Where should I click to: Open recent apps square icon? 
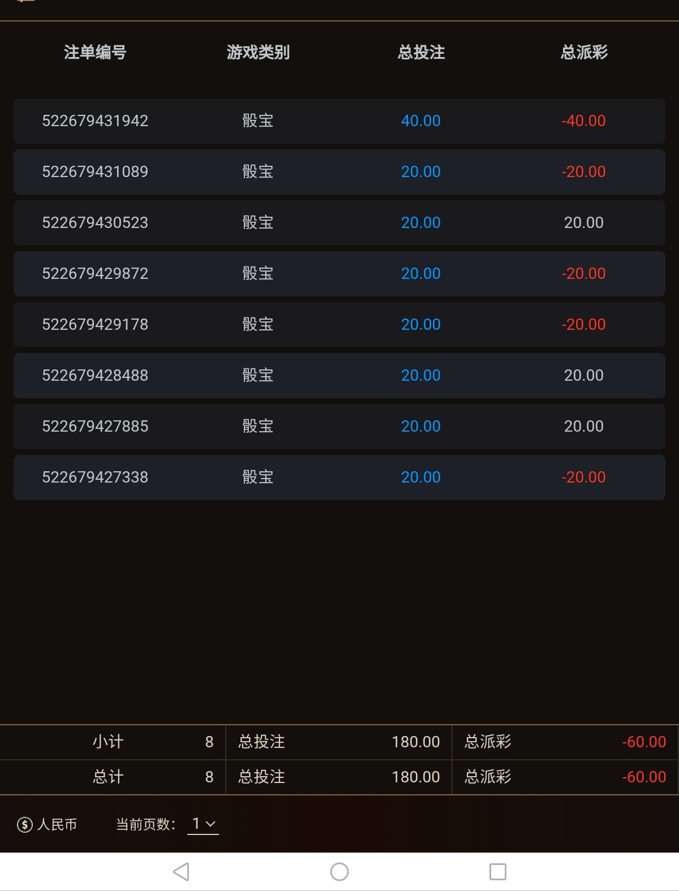point(497,872)
